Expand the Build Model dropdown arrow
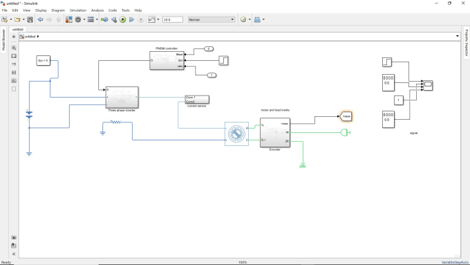 [x=263, y=19]
